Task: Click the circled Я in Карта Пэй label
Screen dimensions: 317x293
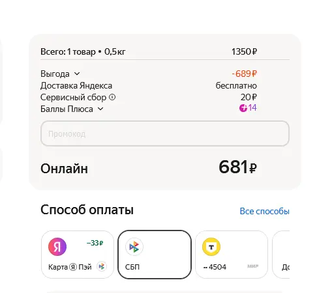Action: [x=73, y=267]
